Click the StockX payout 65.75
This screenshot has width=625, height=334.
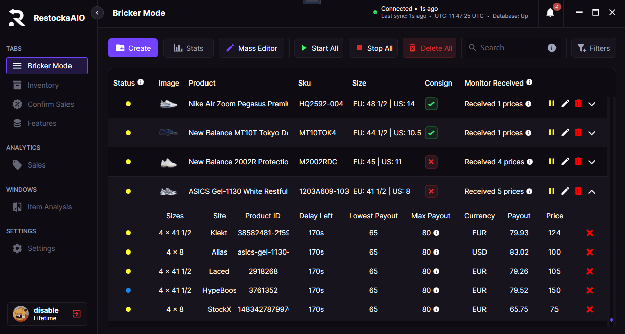[x=519, y=309]
